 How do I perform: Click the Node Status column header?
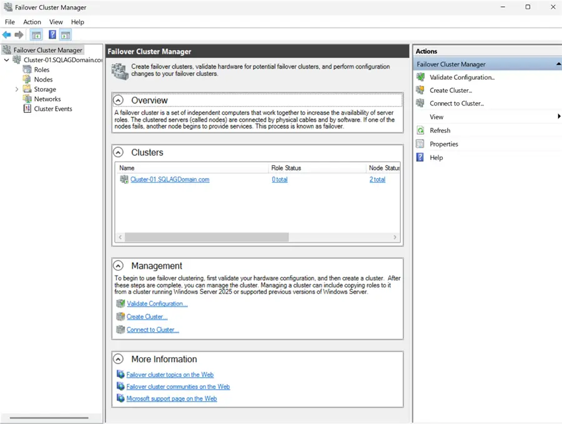pos(383,168)
